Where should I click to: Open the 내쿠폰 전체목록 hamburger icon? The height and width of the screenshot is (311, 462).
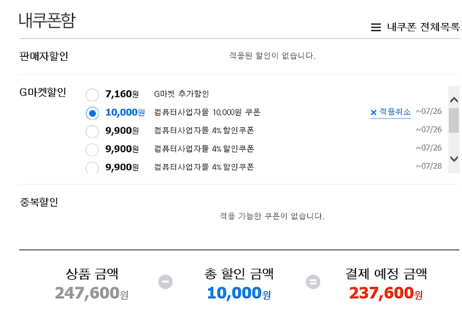pyautogui.click(x=375, y=28)
